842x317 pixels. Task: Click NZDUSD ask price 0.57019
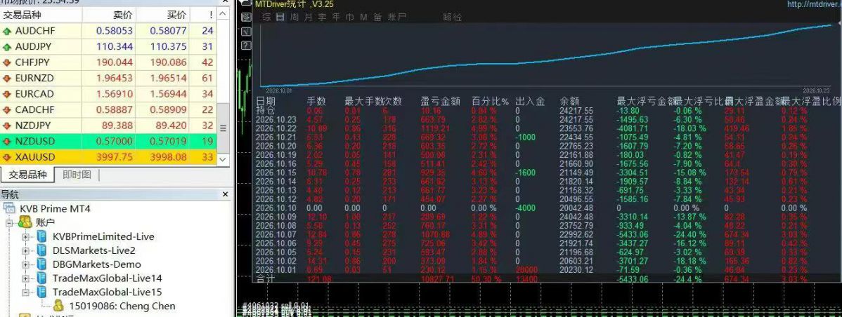(168, 142)
